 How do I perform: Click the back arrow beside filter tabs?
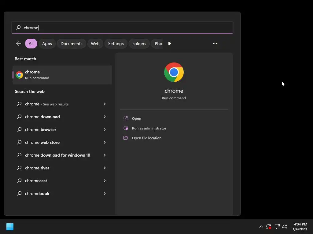pyautogui.click(x=19, y=43)
